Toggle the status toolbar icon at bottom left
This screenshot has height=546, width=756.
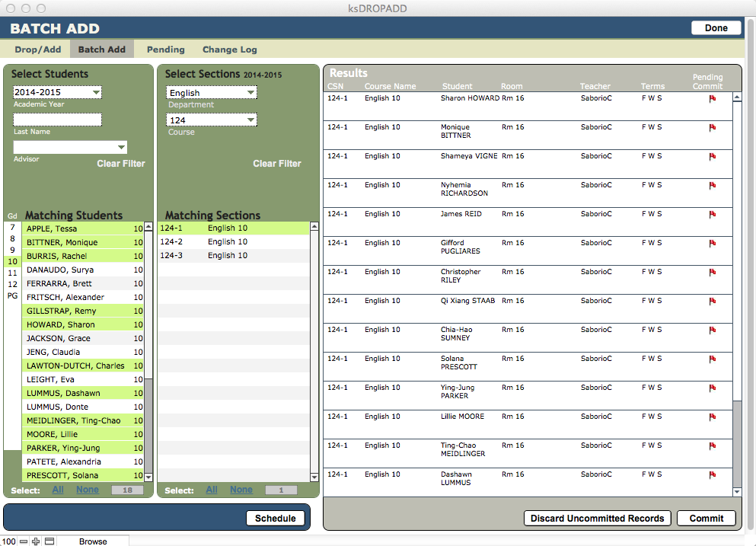(49, 541)
